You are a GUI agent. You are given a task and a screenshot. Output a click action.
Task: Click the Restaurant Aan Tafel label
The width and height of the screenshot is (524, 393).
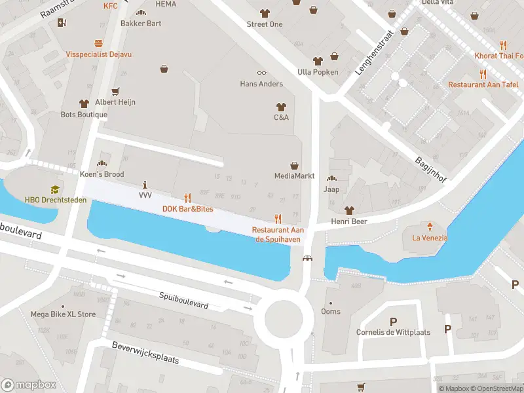483,84
